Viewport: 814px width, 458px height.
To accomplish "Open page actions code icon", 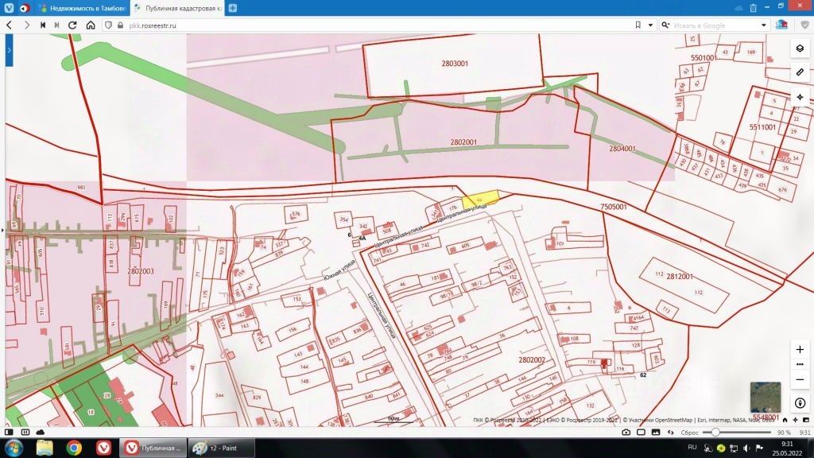I will (671, 432).
